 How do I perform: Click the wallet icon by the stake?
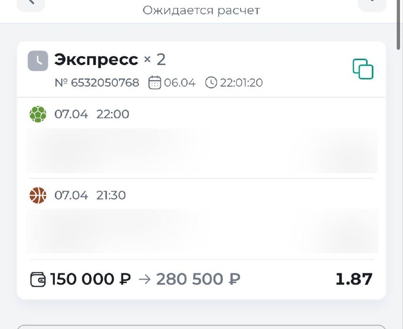(38, 279)
